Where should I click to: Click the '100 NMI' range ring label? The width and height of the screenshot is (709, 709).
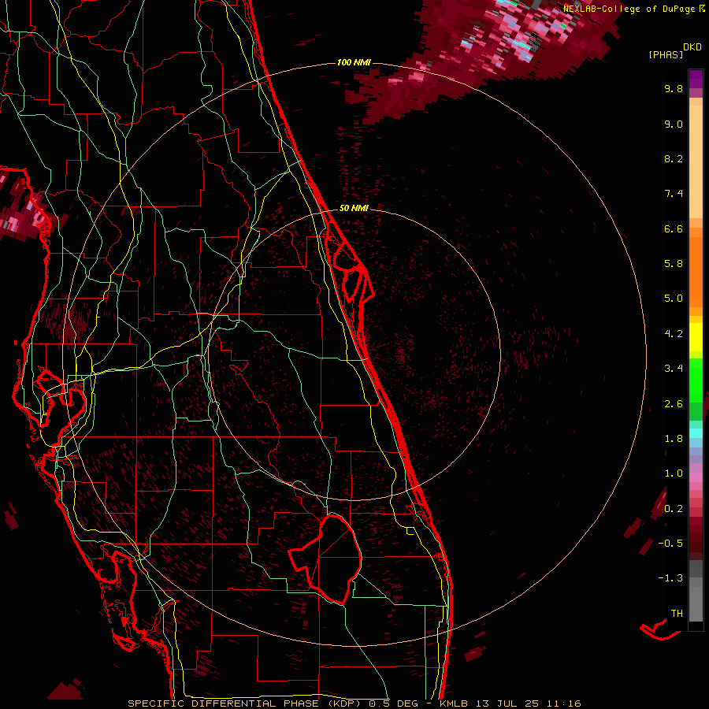354,62
